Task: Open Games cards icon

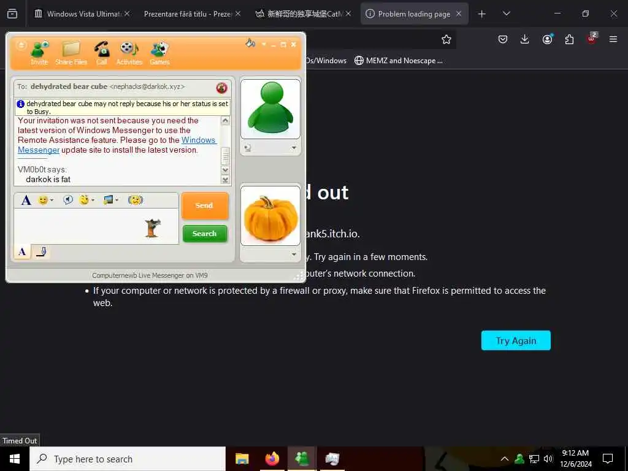Action: pyautogui.click(x=159, y=53)
